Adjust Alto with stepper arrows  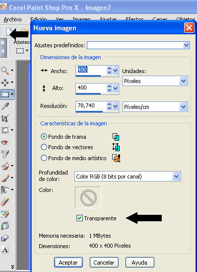pyautogui.click(x=109, y=89)
